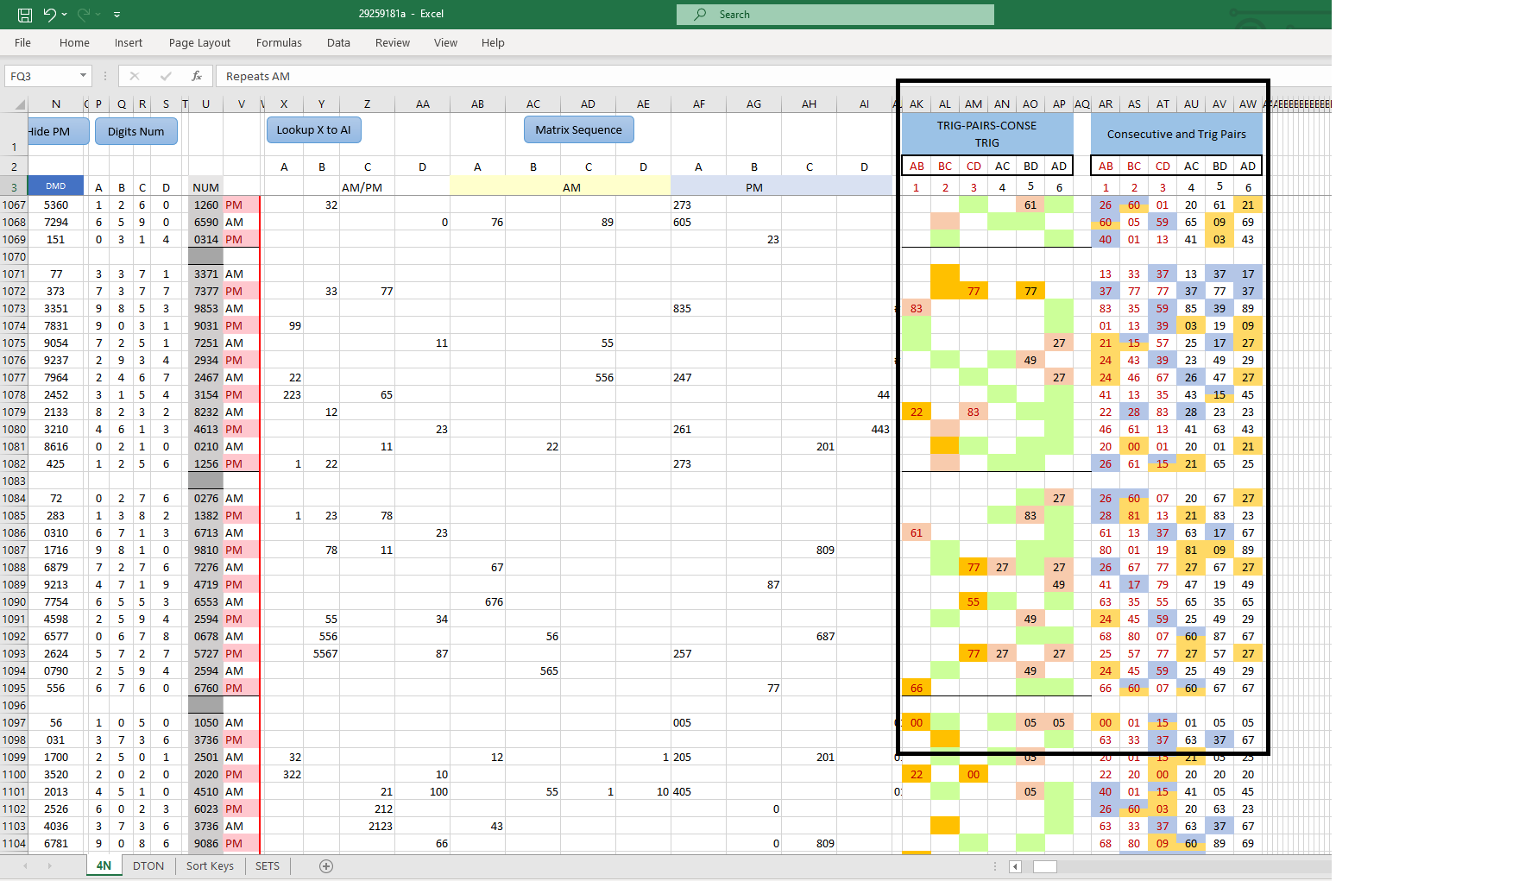The height and width of the screenshot is (881, 1525).
Task: Switch to the SETS sheet tab
Action: point(268,865)
